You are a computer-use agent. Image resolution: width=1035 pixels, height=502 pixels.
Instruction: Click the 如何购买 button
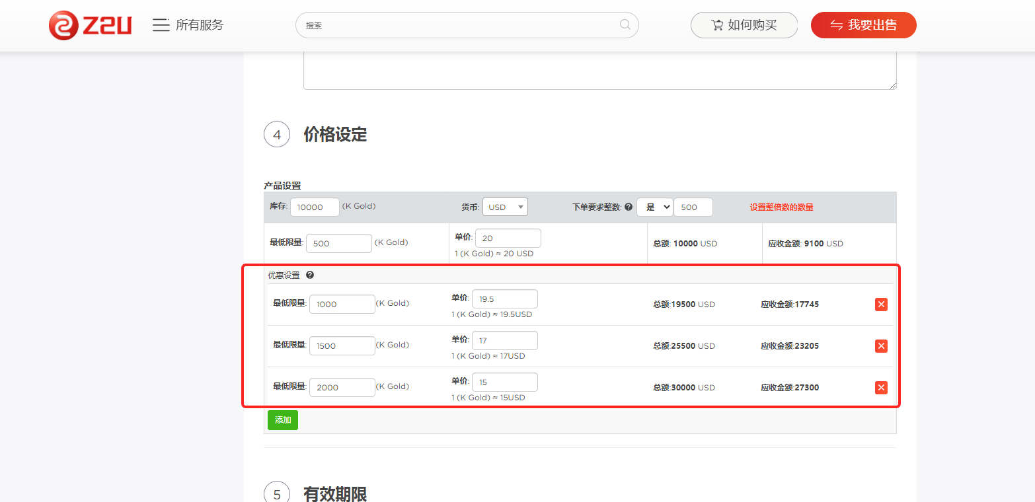[744, 25]
